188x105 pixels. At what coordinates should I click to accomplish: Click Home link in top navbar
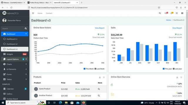click(40, 13)
